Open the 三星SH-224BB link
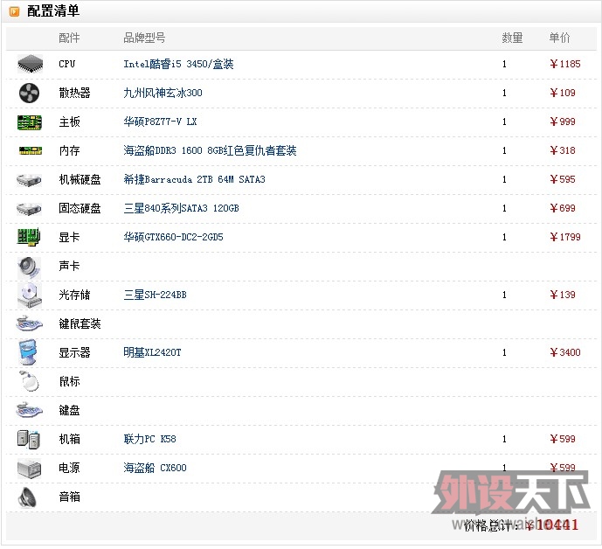This screenshot has height=549, width=602. click(155, 295)
